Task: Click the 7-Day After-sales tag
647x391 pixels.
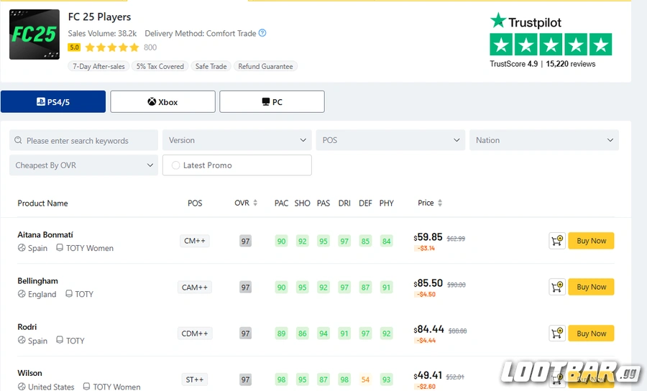Action: 98,66
